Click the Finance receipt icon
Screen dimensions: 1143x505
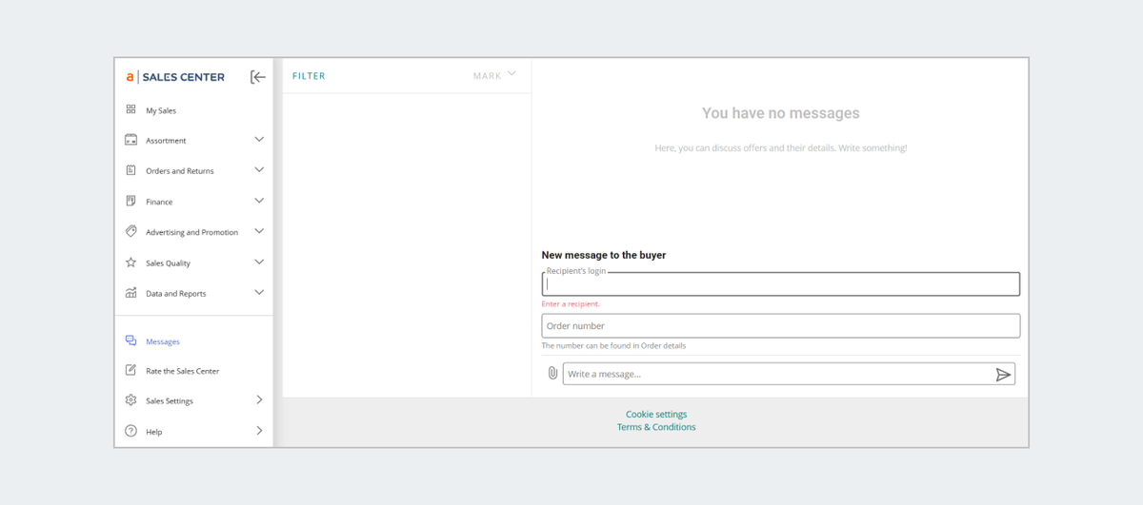point(131,201)
